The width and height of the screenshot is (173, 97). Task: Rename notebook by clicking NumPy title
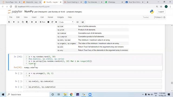29,12
